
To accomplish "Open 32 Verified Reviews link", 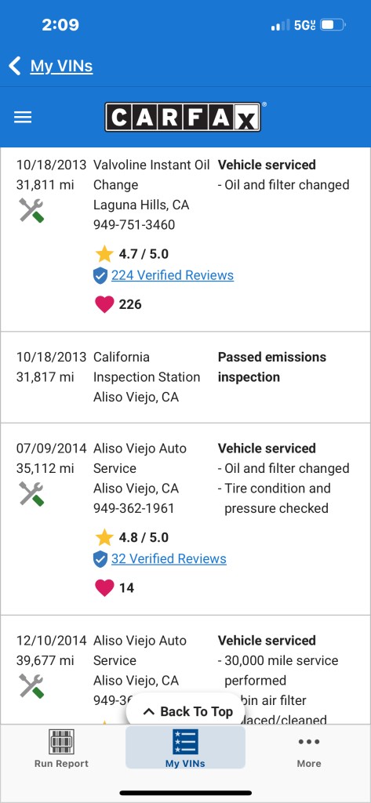I will (x=169, y=558).
